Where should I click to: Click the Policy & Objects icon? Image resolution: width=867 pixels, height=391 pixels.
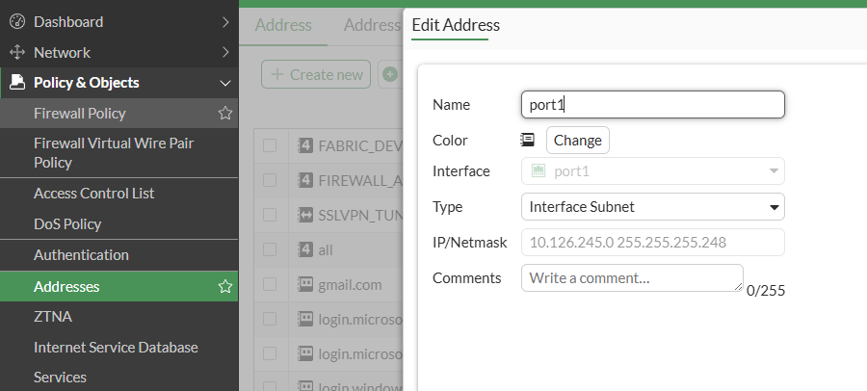16,83
